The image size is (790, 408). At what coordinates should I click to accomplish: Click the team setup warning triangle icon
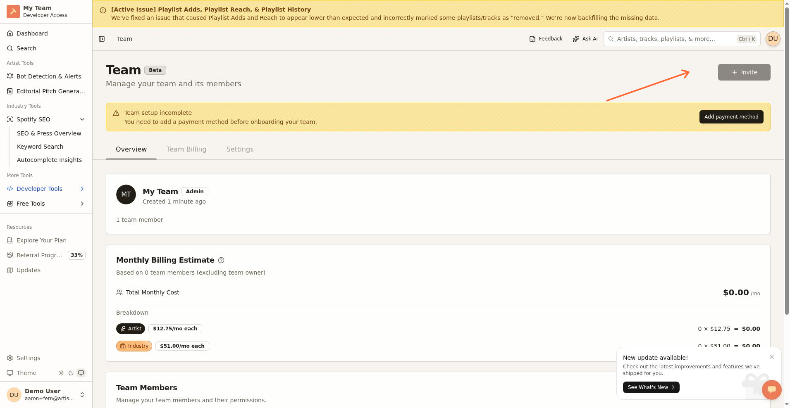(x=116, y=113)
